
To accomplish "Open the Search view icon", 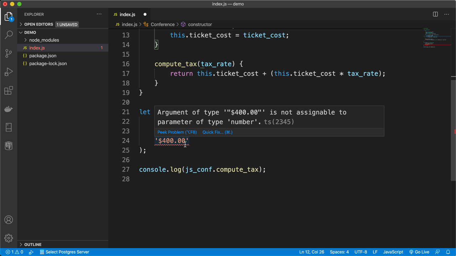I will [9, 35].
